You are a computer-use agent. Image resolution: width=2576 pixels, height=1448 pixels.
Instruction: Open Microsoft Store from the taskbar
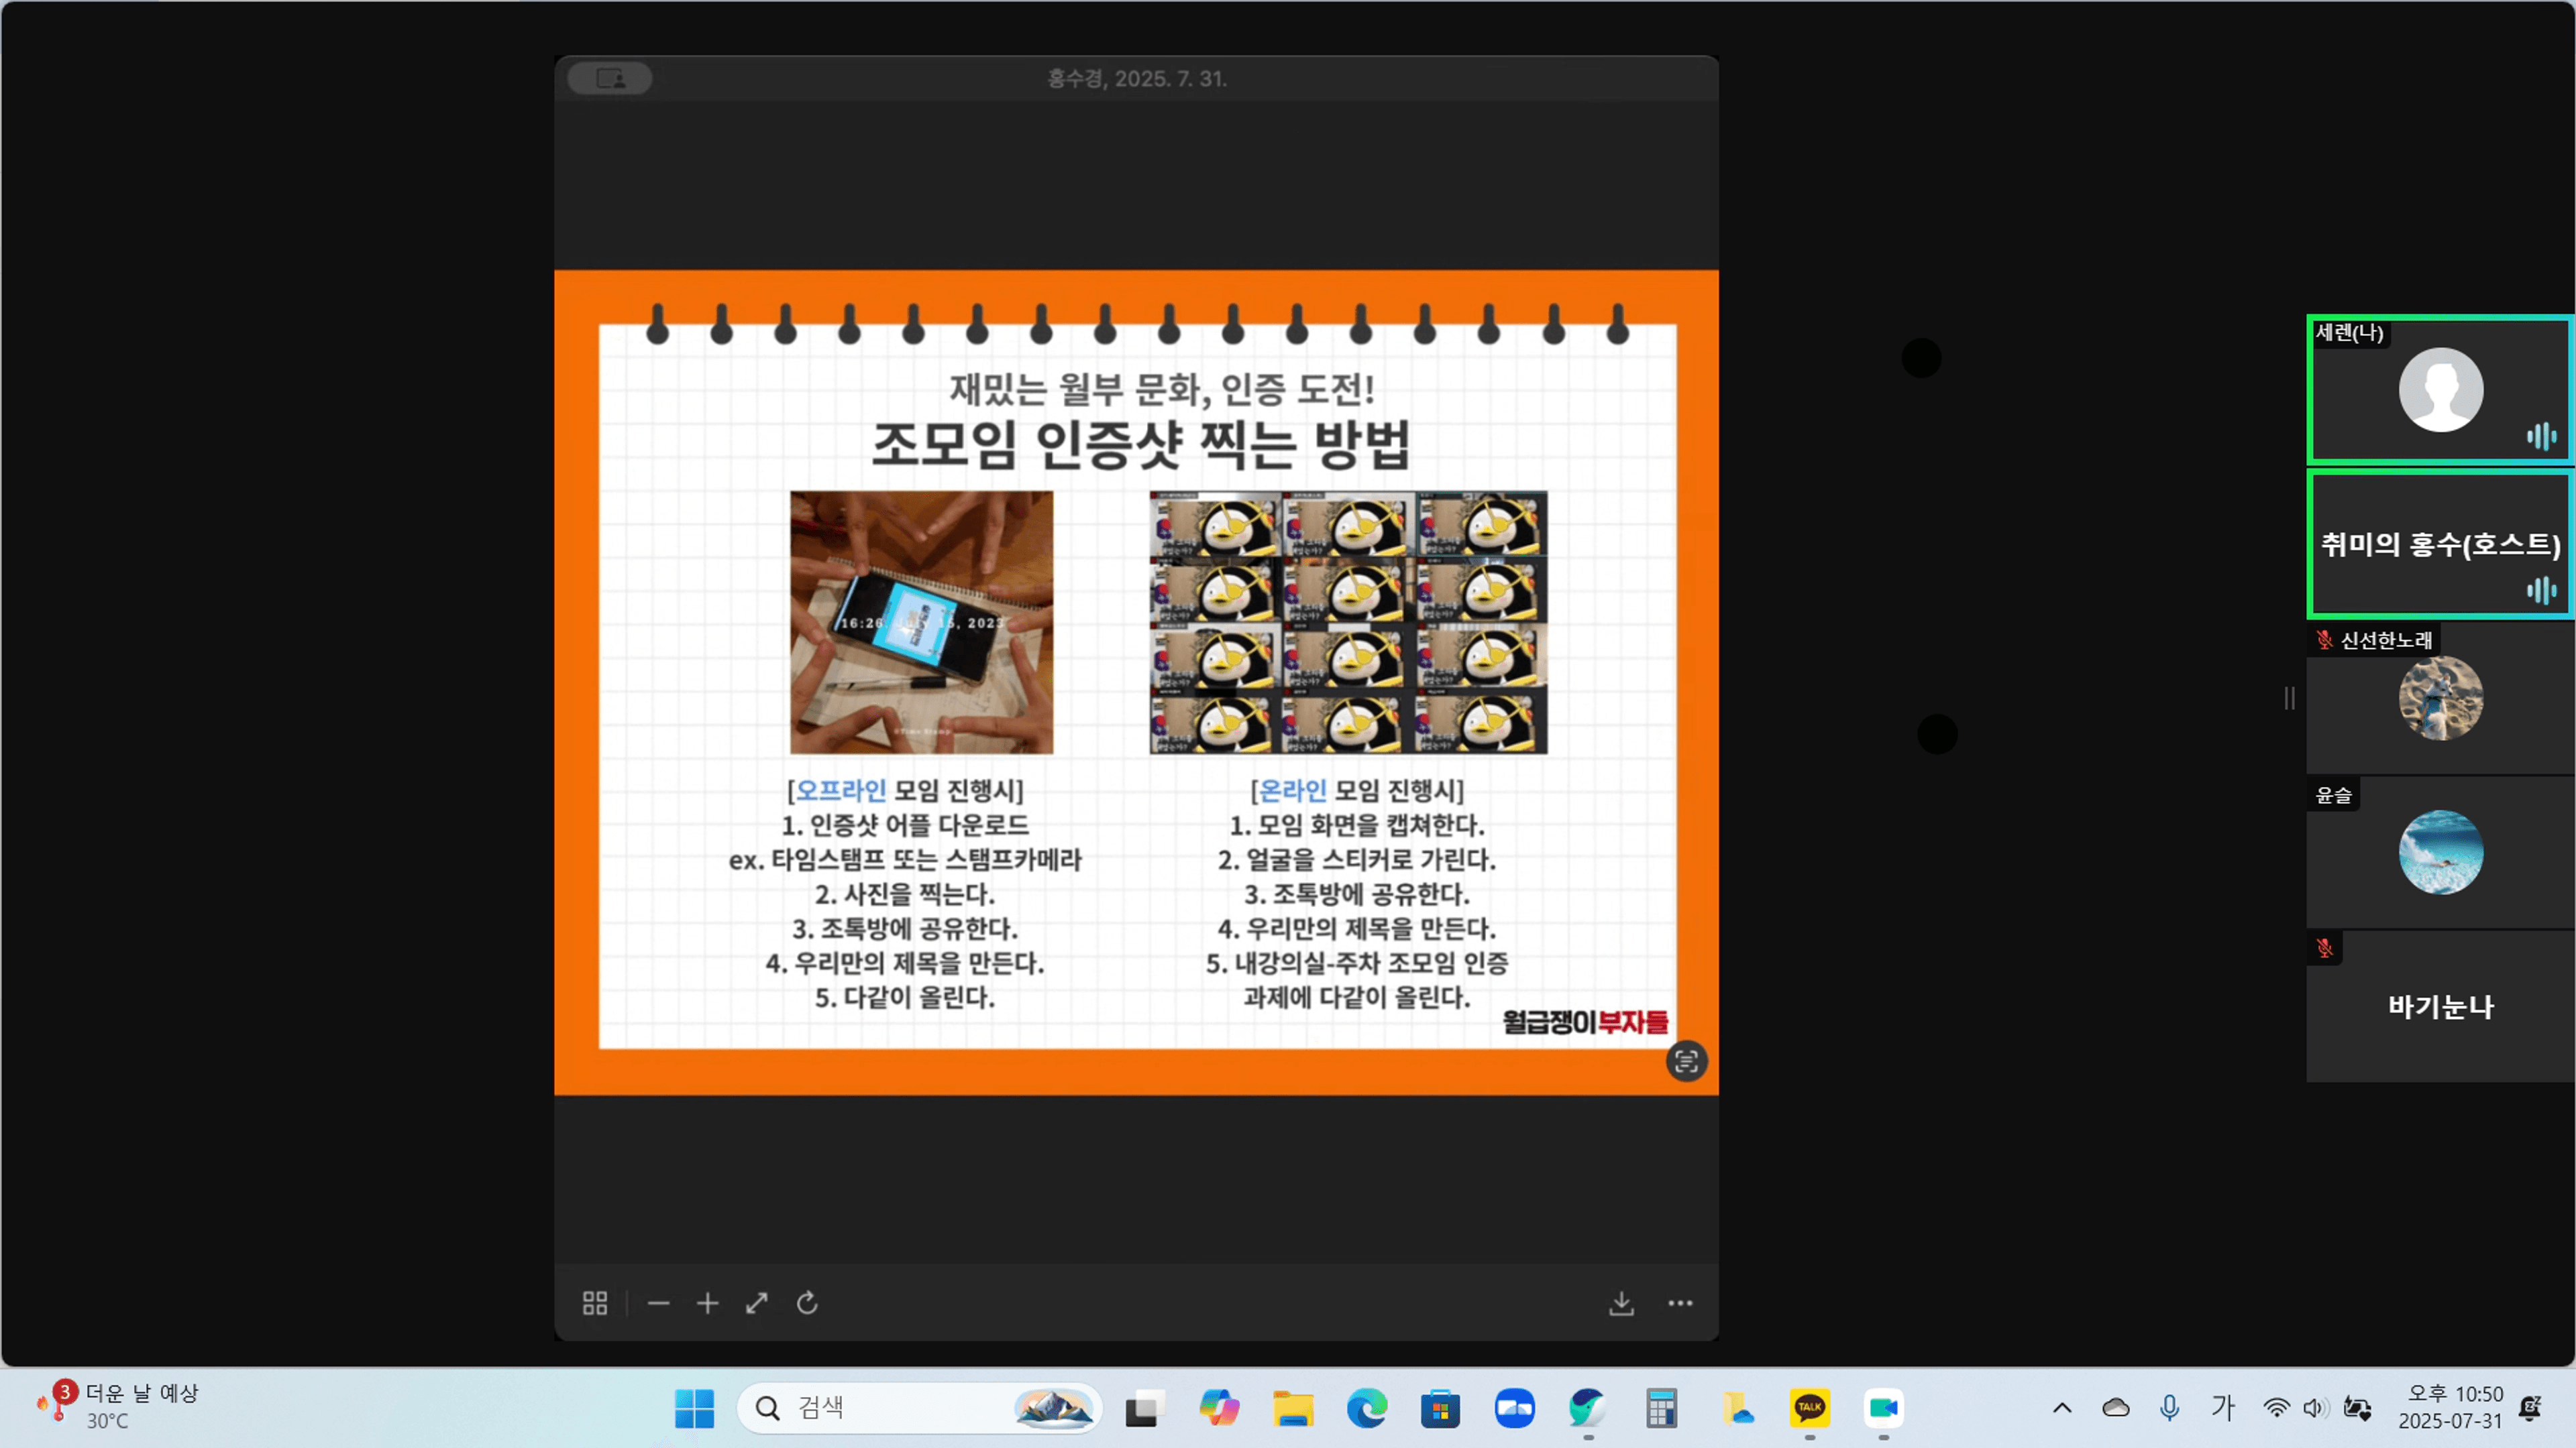(x=1440, y=1409)
